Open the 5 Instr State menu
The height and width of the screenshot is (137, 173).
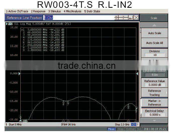pos(92,11)
